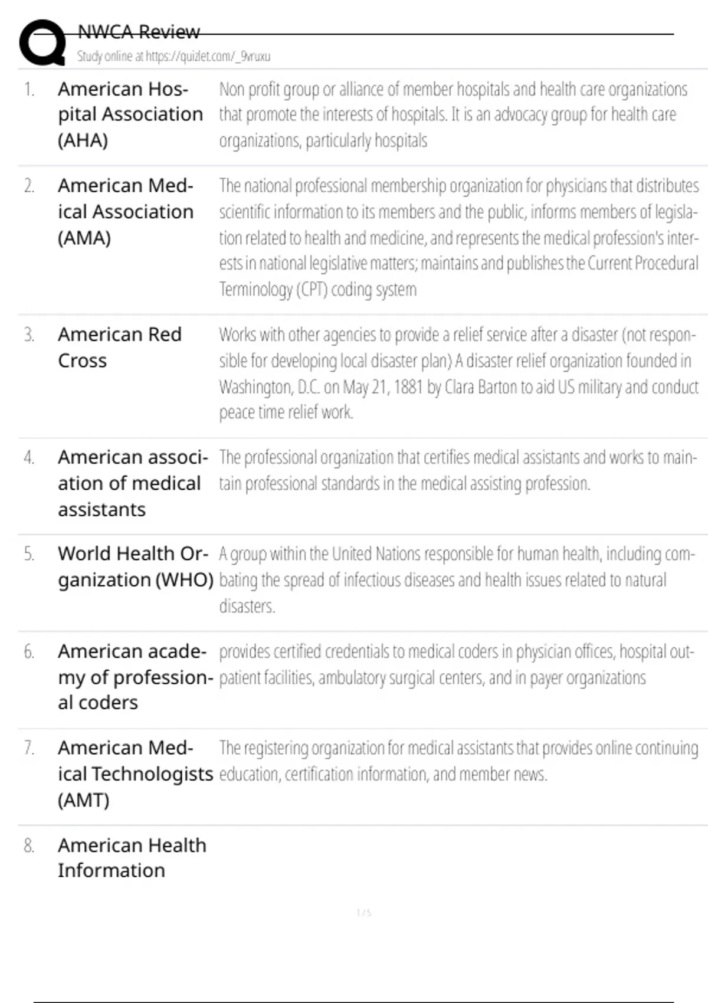This screenshot has width=708, height=1003.
Task: Click item number 8 in the list
Action: tap(29, 846)
